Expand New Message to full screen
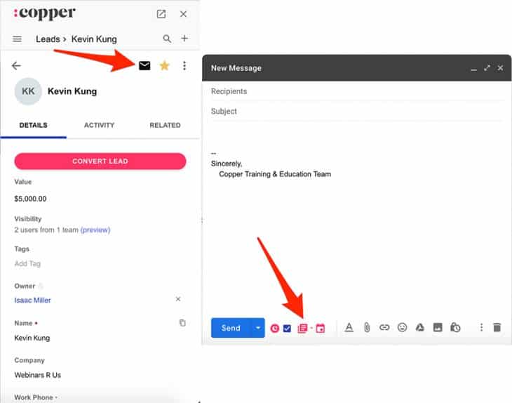 coord(487,68)
